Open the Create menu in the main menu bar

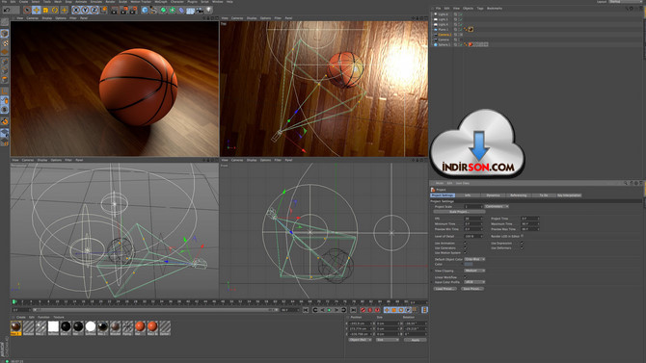[x=23, y=2]
